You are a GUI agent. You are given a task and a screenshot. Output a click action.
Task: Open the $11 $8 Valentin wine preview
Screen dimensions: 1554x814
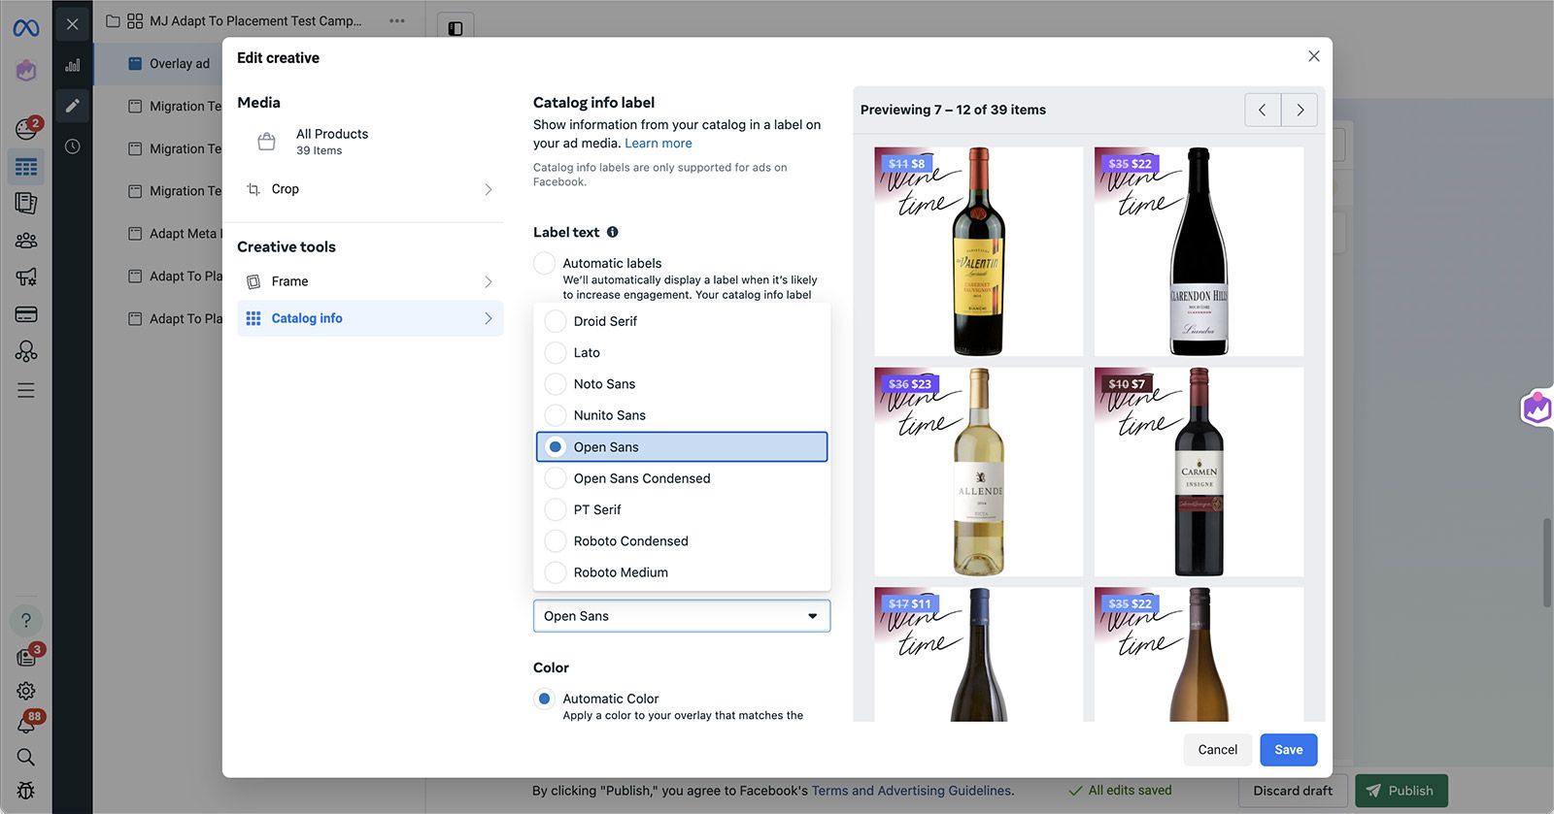pos(979,251)
